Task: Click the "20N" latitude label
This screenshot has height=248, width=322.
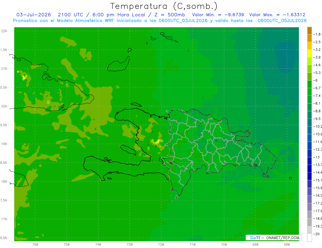Action: 4,106
